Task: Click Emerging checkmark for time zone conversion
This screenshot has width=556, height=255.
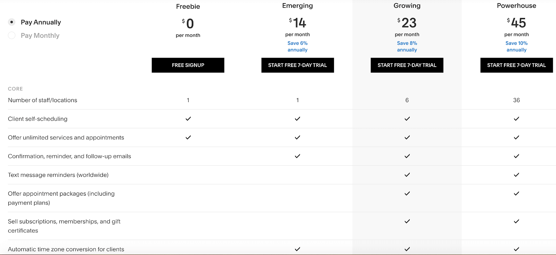Action: click(x=297, y=249)
